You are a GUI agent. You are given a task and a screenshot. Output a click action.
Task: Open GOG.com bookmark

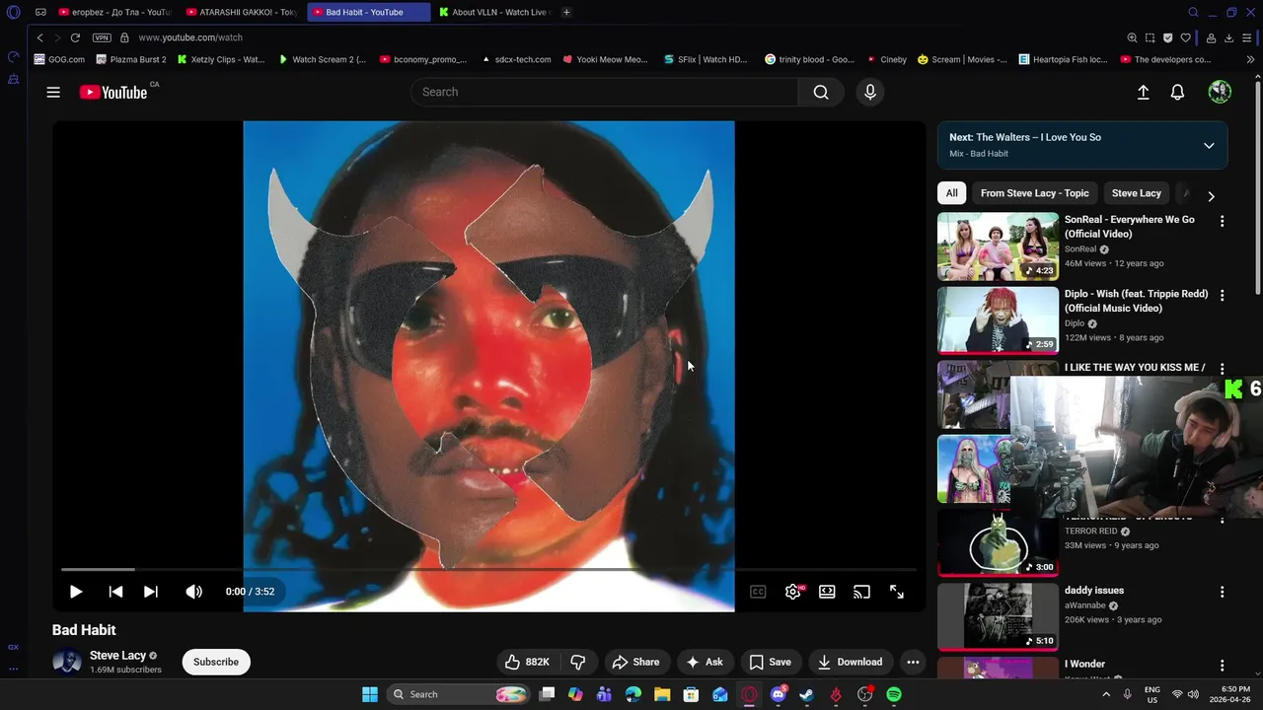[x=59, y=59]
